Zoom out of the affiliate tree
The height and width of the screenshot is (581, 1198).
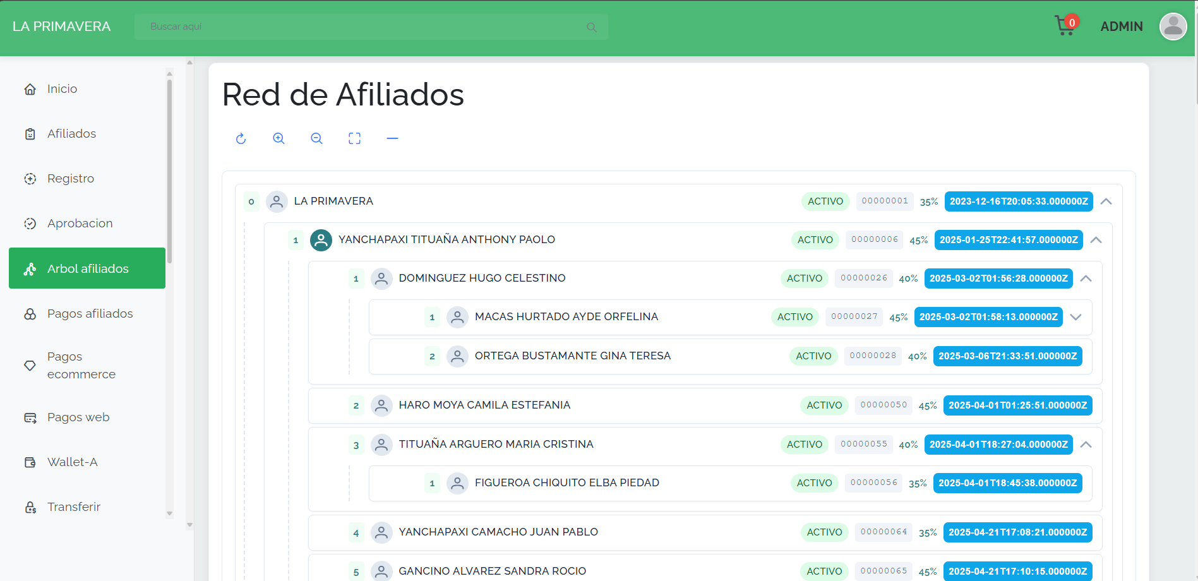[316, 139]
